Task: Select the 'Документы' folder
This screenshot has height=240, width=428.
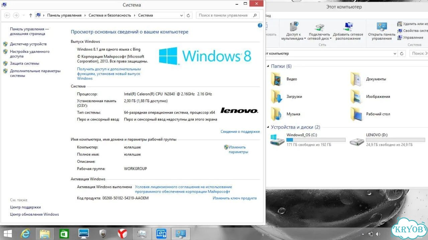Action: pyautogui.click(x=368, y=79)
